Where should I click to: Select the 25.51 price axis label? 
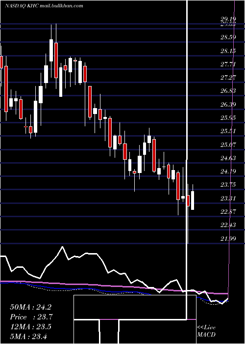(228, 131)
